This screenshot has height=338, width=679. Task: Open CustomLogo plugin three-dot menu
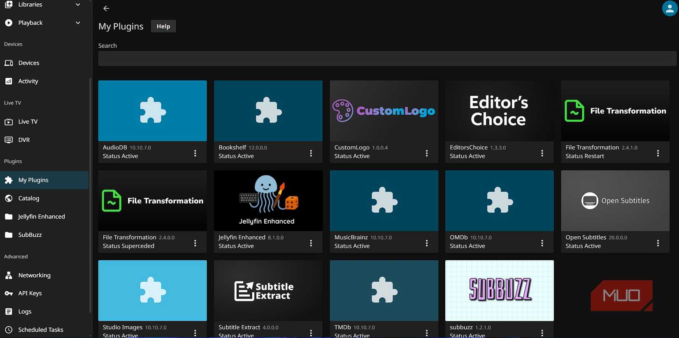pos(427,153)
